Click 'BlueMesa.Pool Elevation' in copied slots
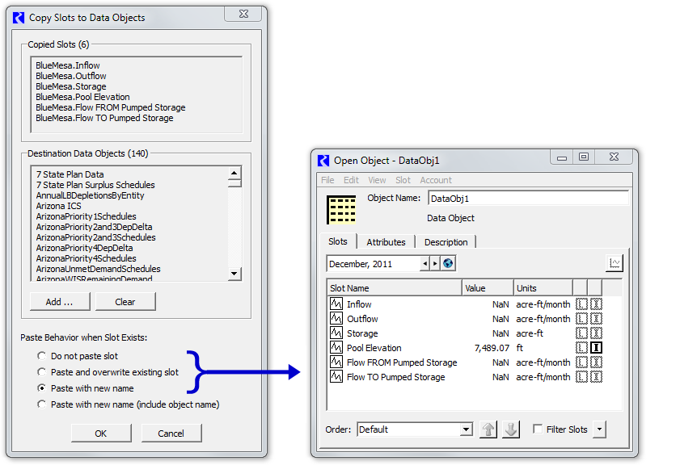680x465 pixels. [x=82, y=97]
